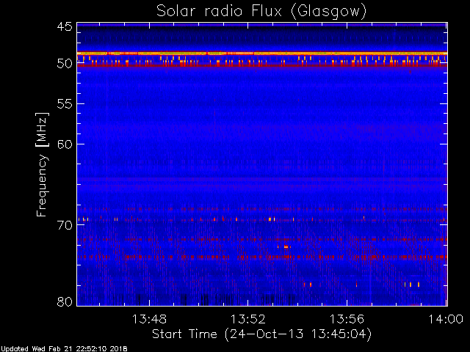
Task: Click the bright spot near 73 MHz
Action: coord(286,247)
